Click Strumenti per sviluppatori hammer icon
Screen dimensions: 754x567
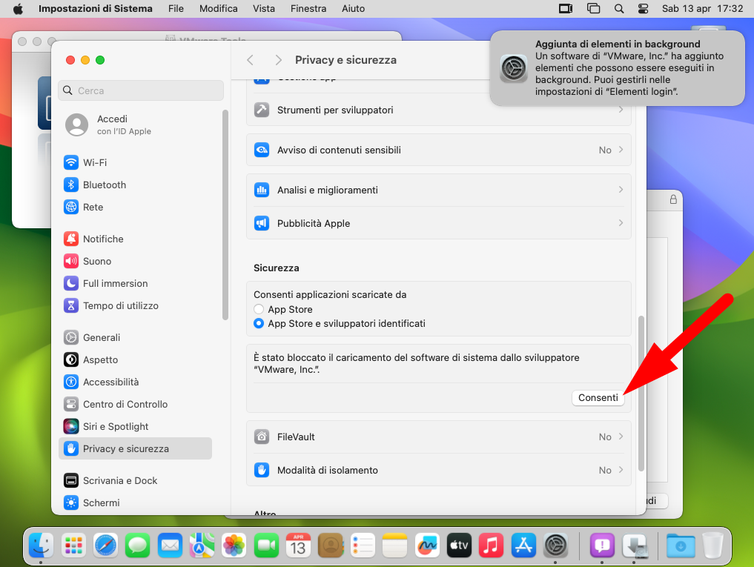coord(262,110)
